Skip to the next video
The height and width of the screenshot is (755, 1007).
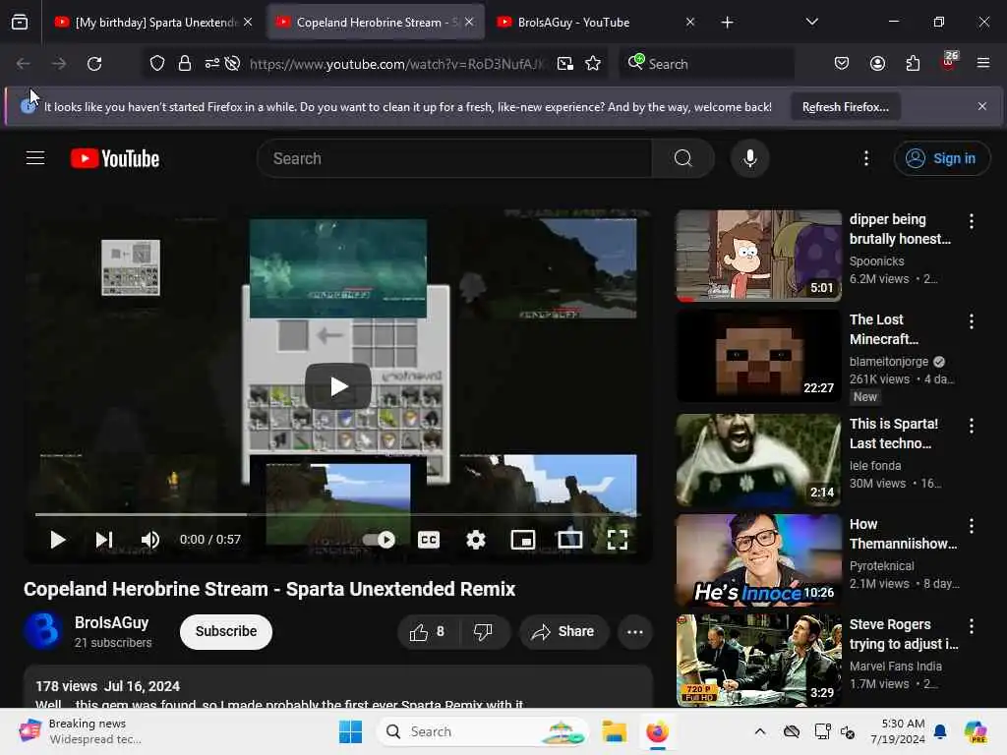104,540
